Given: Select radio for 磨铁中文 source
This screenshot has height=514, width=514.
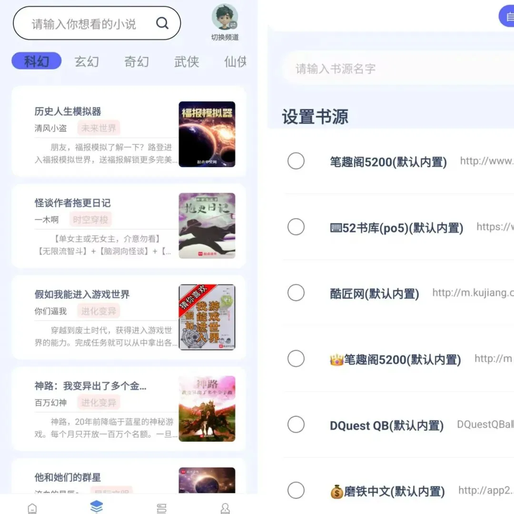Looking at the screenshot, I should 296,490.
